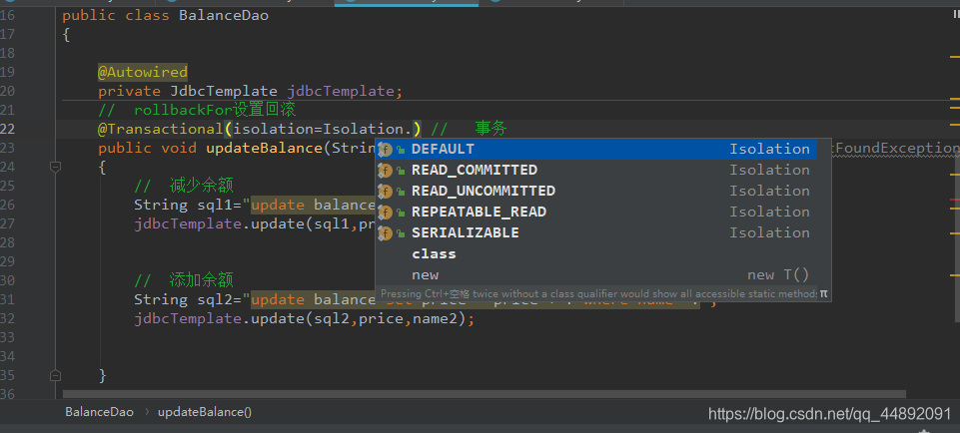Click the 添加余额 comment
Viewport: 960px width, 433px height.
[x=184, y=280]
